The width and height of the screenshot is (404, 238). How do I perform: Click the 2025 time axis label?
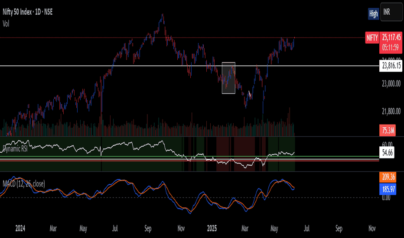(x=212, y=228)
